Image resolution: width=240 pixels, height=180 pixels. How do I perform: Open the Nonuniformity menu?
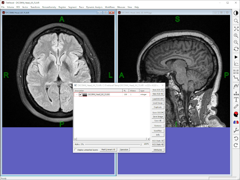[x=49, y=7]
